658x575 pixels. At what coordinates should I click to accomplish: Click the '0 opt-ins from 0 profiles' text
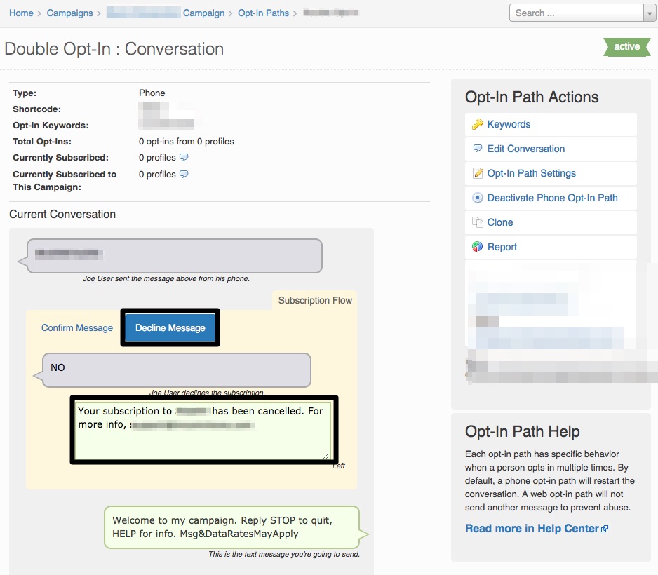187,142
